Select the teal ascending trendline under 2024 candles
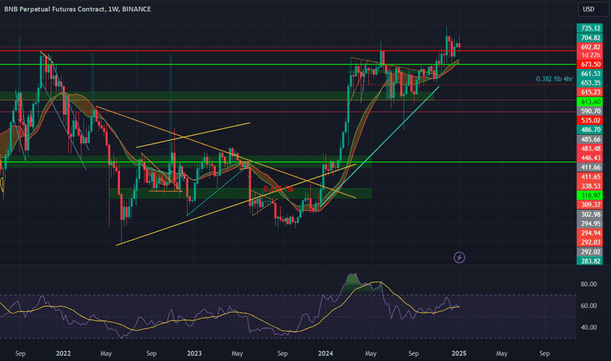611x361 pixels. tap(380, 146)
